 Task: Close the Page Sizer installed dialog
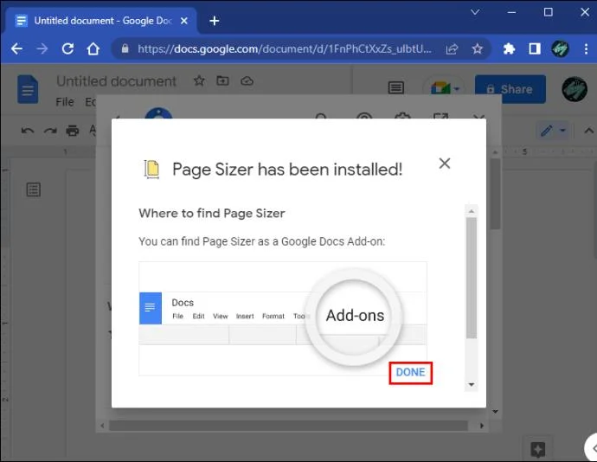[445, 164]
